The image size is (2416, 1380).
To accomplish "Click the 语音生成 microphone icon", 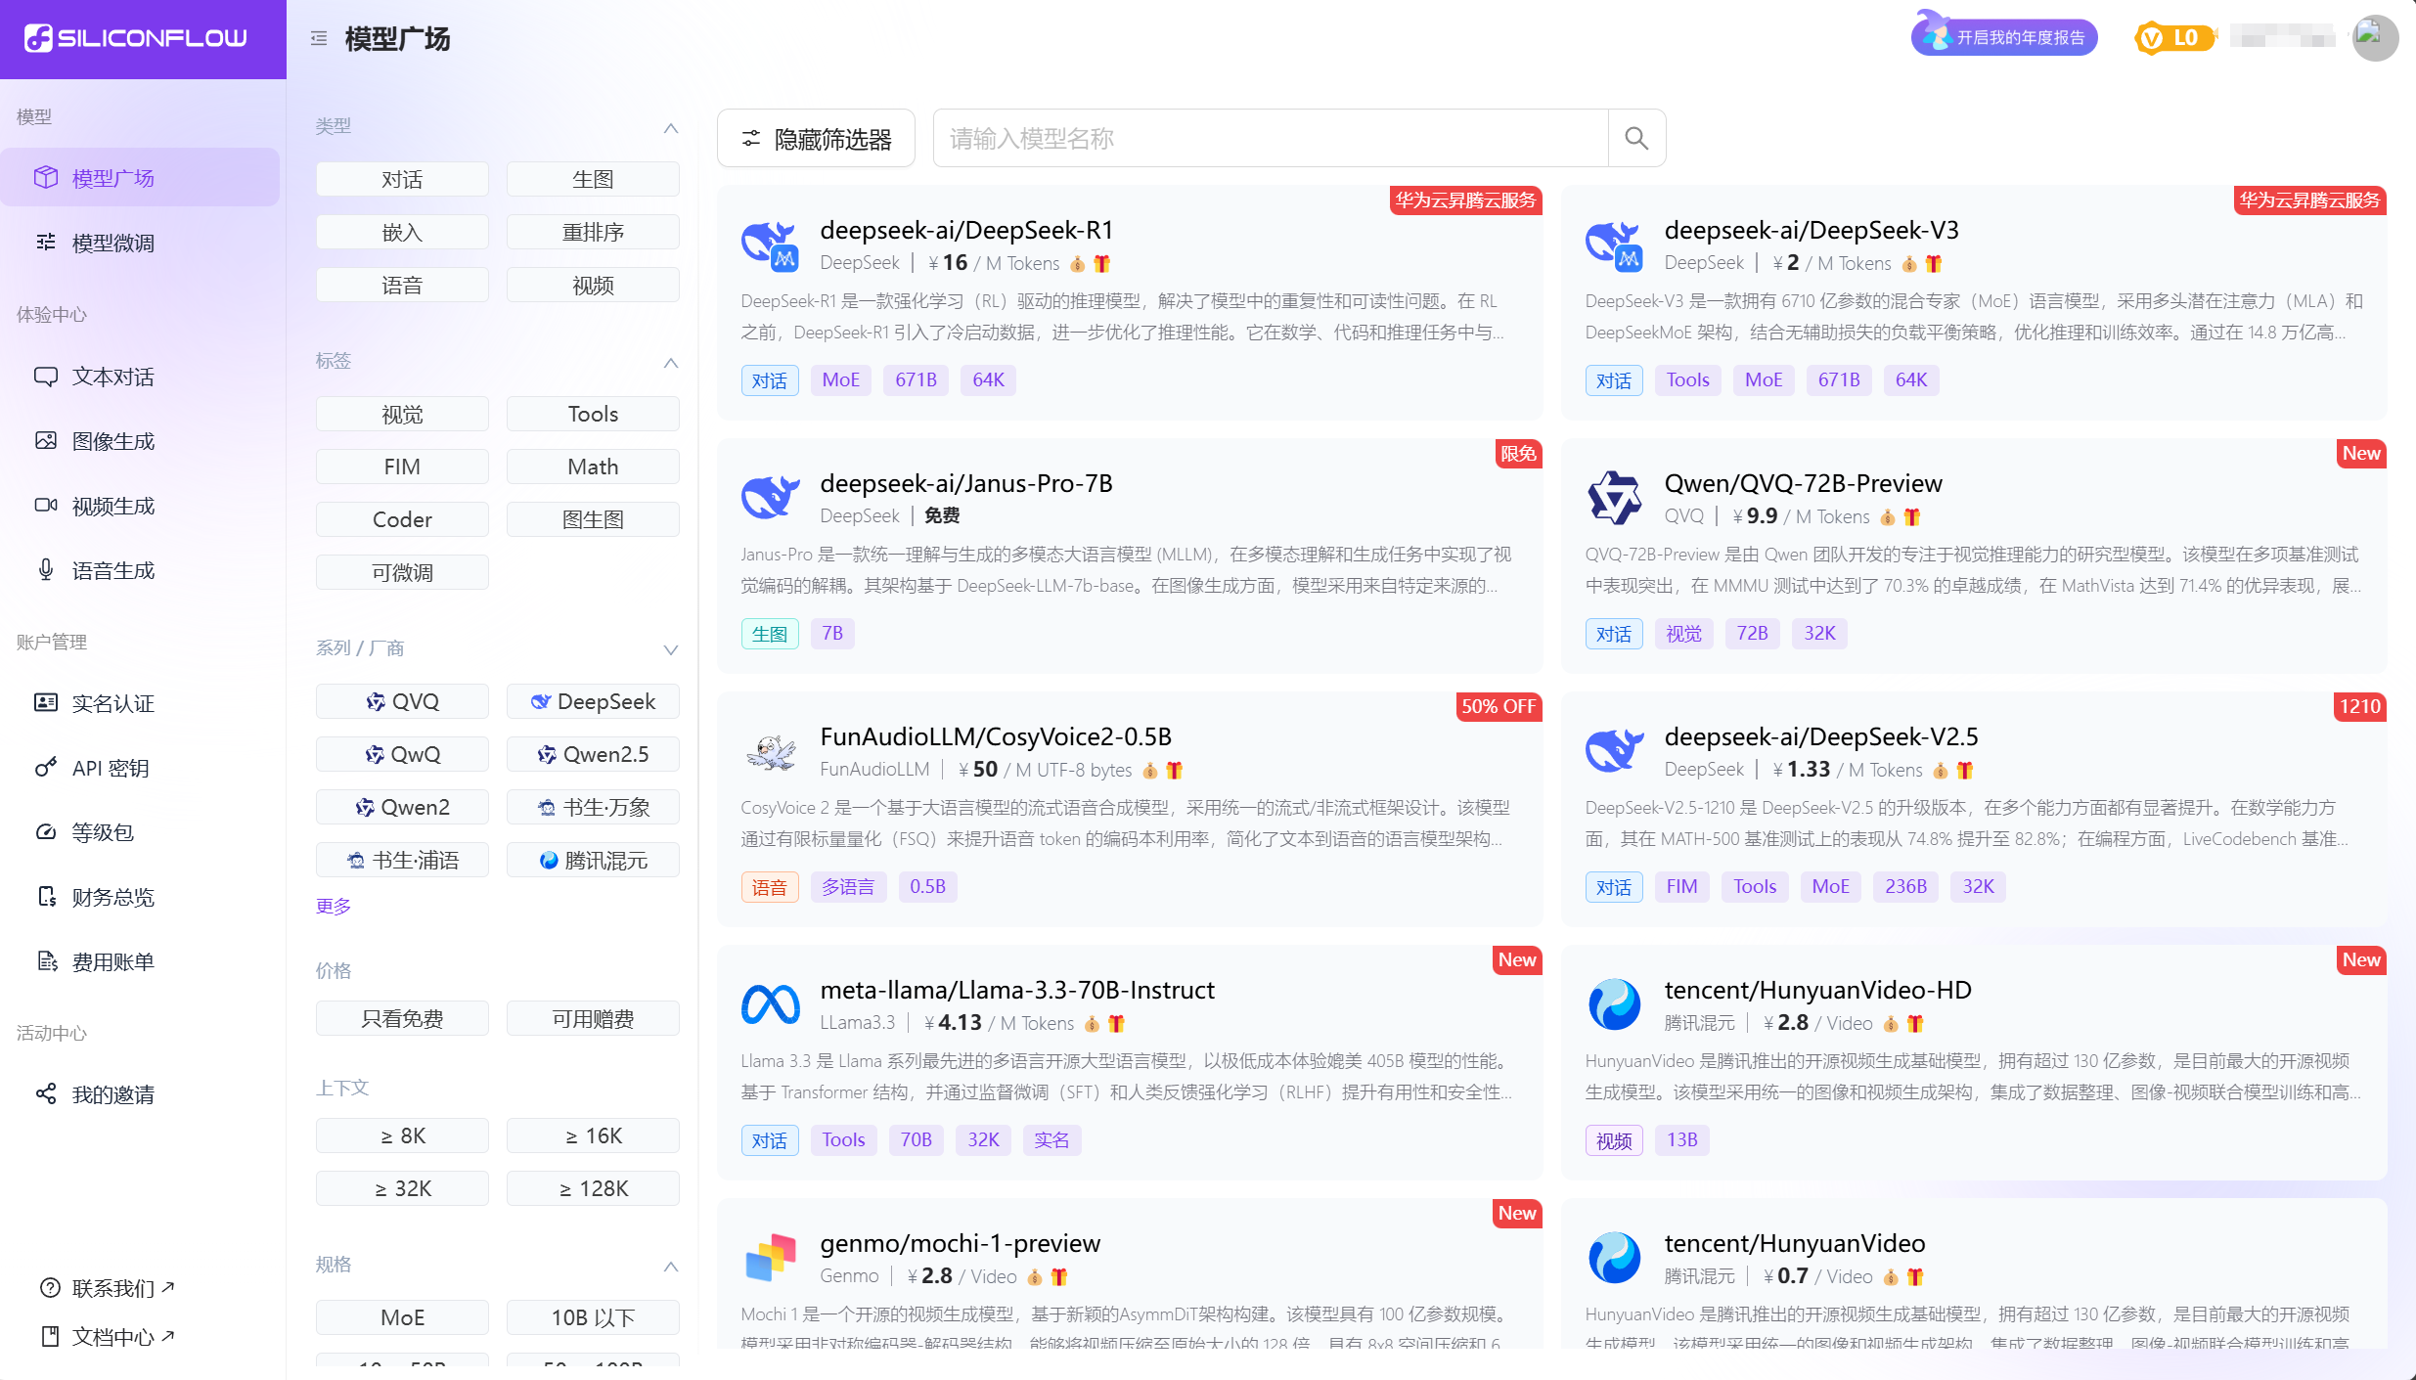I will point(46,569).
